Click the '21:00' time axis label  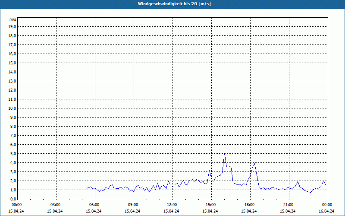(x=289, y=205)
